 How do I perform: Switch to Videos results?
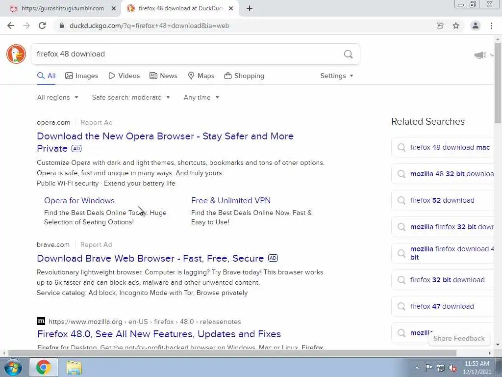[124, 76]
